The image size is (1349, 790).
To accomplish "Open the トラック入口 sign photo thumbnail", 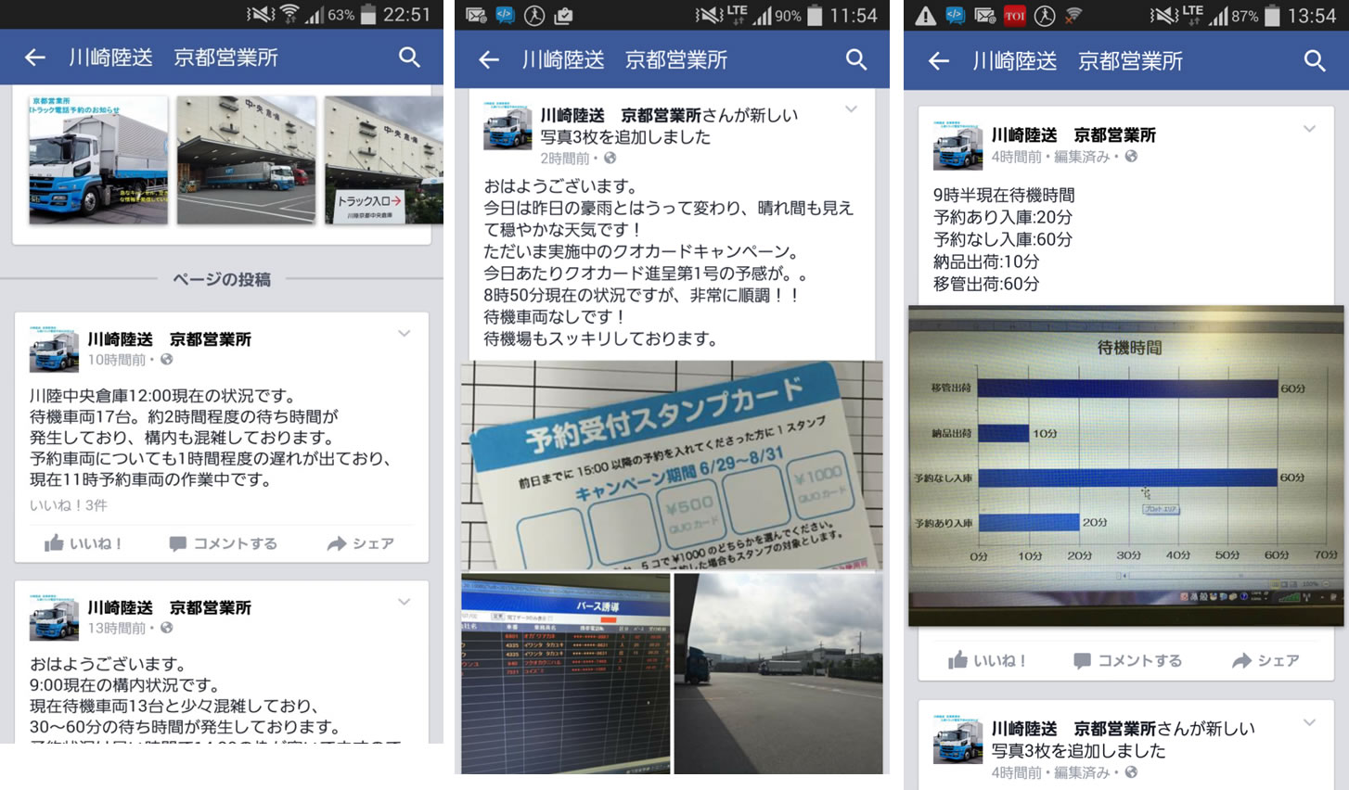I will 384,159.
